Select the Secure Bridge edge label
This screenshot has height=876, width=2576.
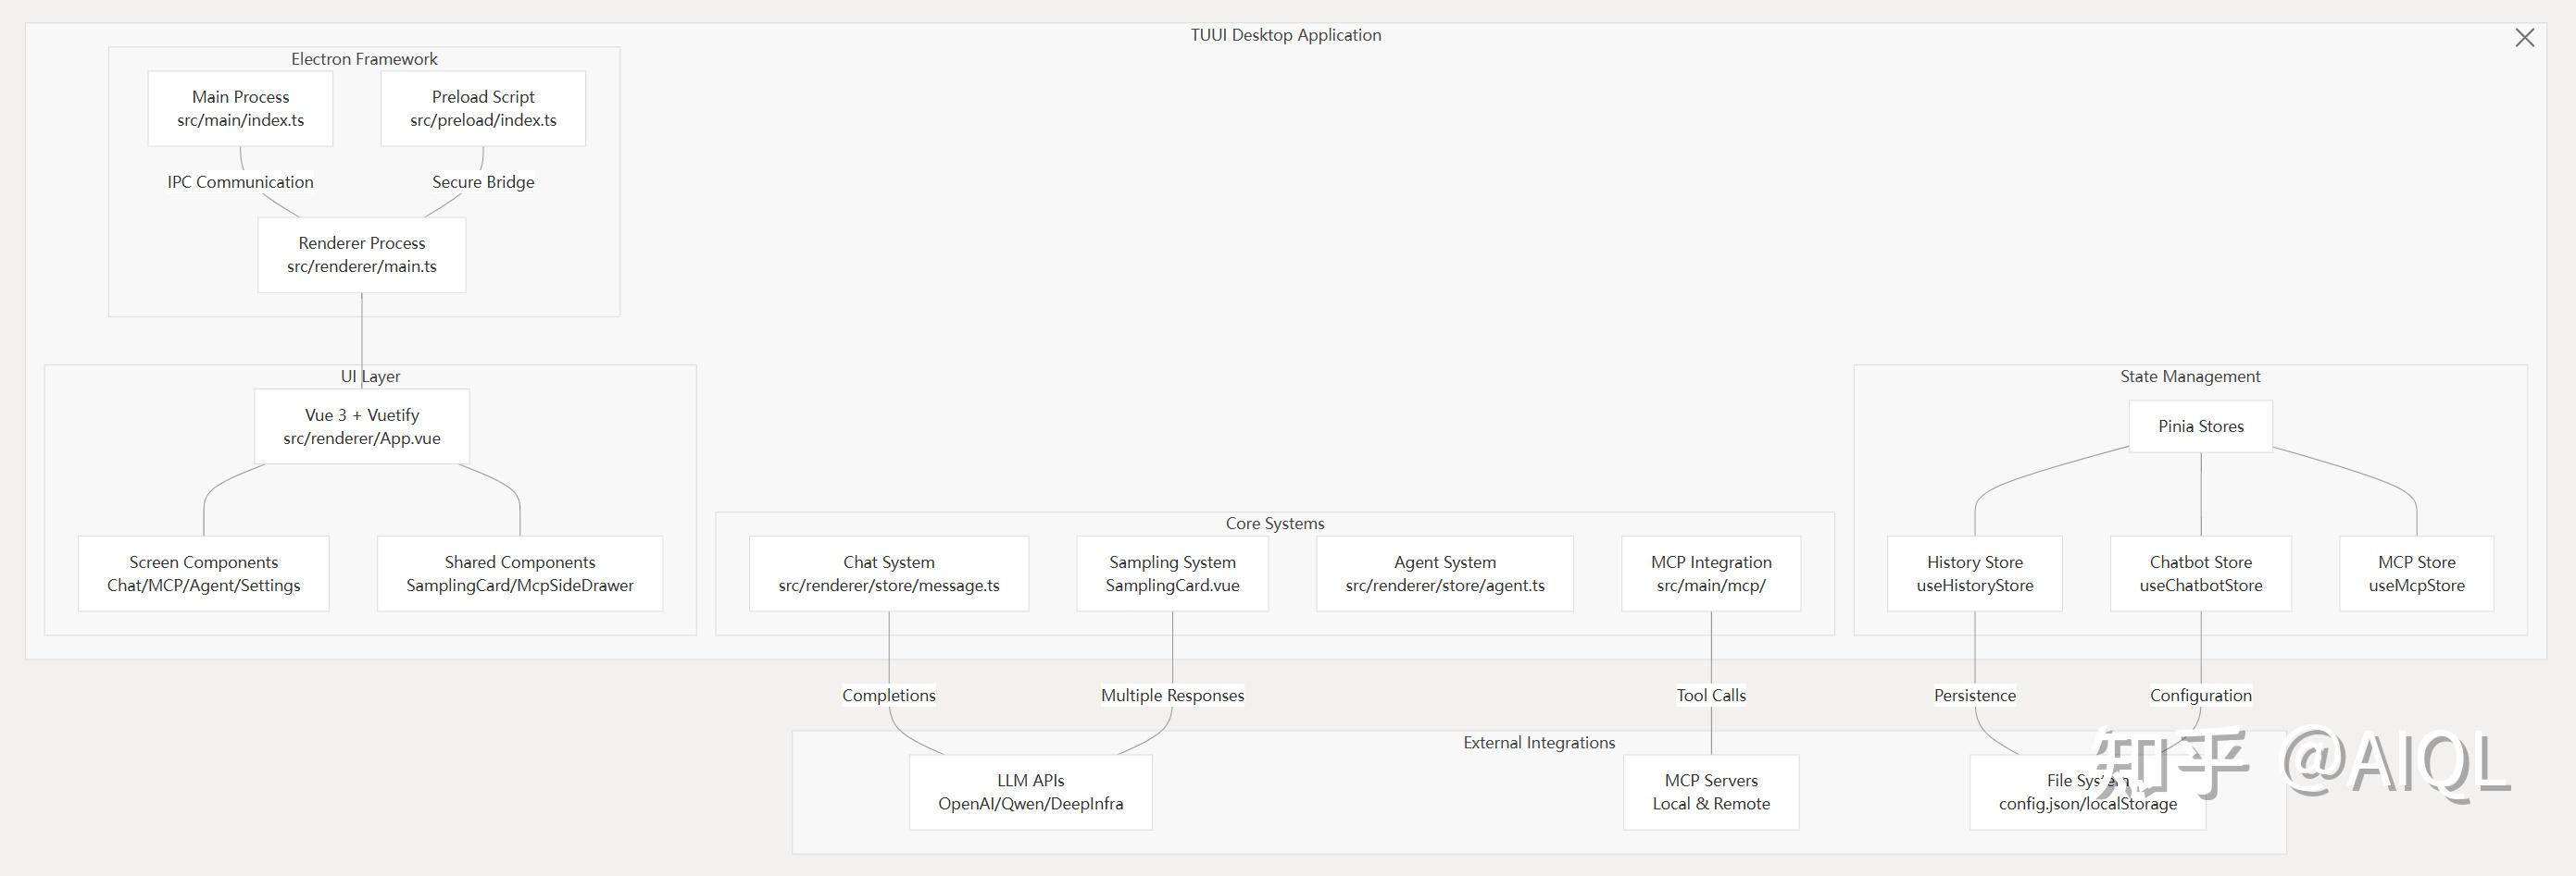pyautogui.click(x=483, y=182)
